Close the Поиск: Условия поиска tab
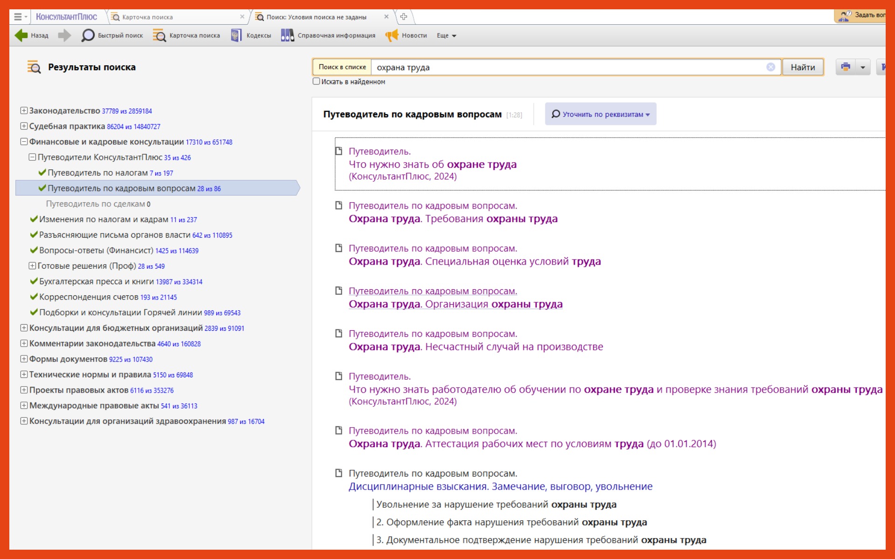The image size is (895, 559). pos(386,17)
